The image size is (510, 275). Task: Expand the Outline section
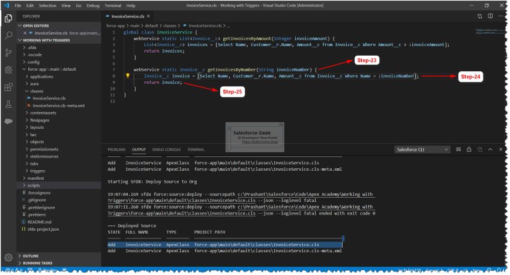click(x=59, y=256)
